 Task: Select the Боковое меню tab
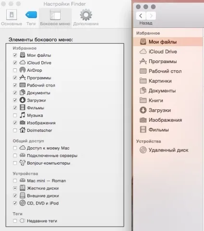tap(55, 18)
